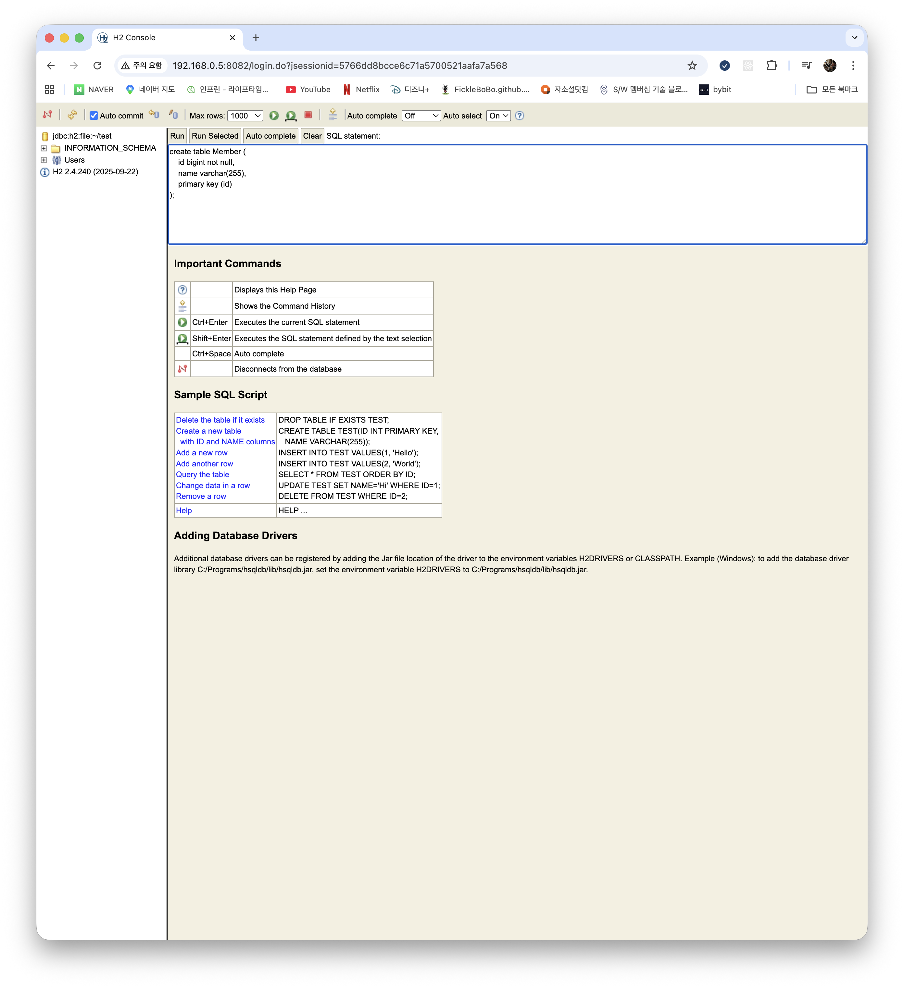The image size is (904, 988).
Task: Click the Disconnect icon in the toolbar
Action: point(47,115)
